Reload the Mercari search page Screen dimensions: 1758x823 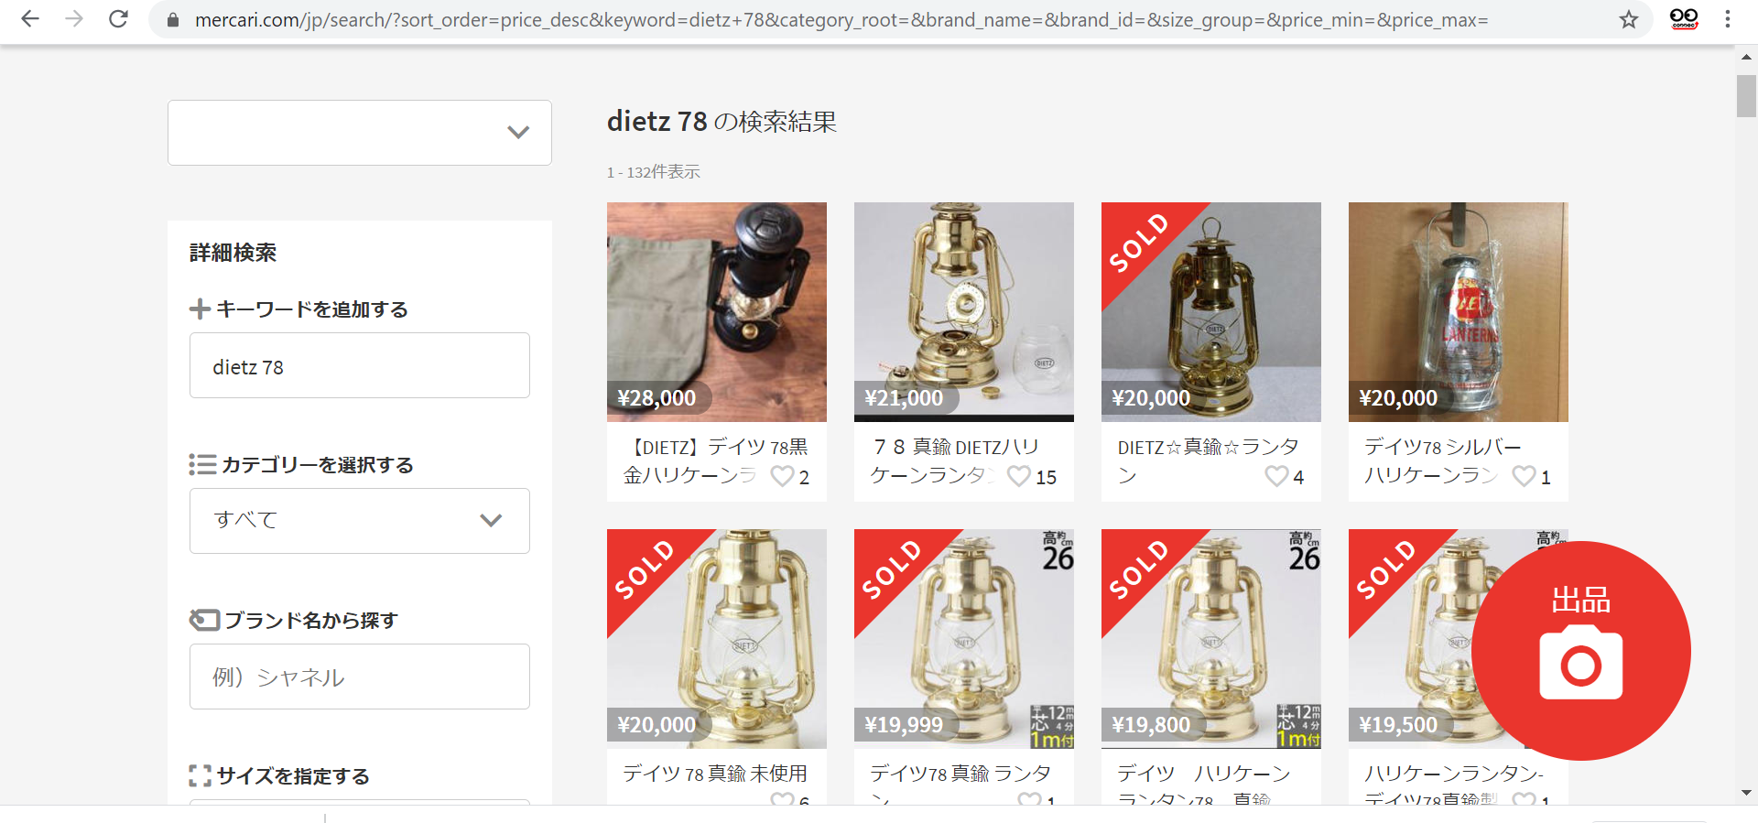[x=118, y=19]
